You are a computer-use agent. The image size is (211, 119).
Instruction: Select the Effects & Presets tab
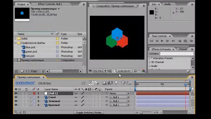coord(161,49)
